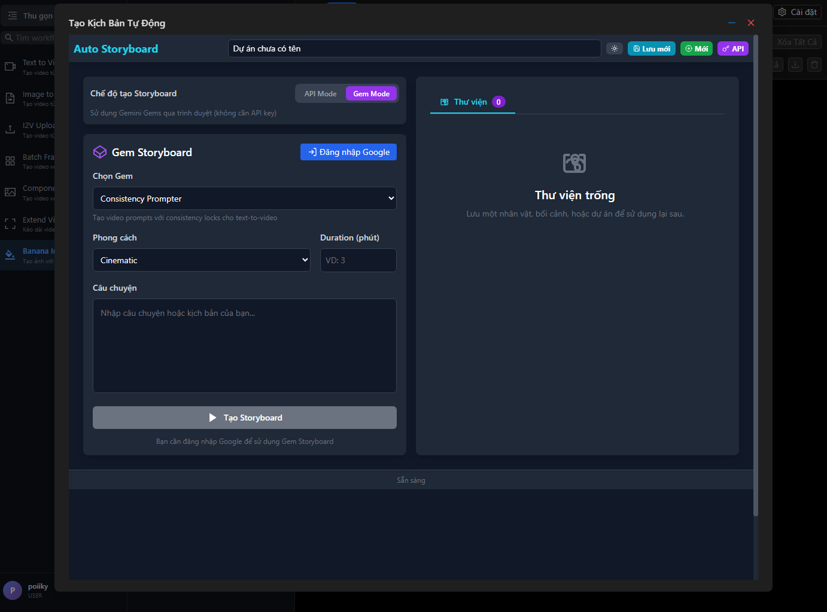Click the poiiky user avatar
827x612 pixels.
[13, 590]
